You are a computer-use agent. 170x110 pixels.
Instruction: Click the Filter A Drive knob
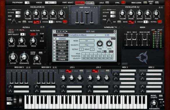point(33,41)
